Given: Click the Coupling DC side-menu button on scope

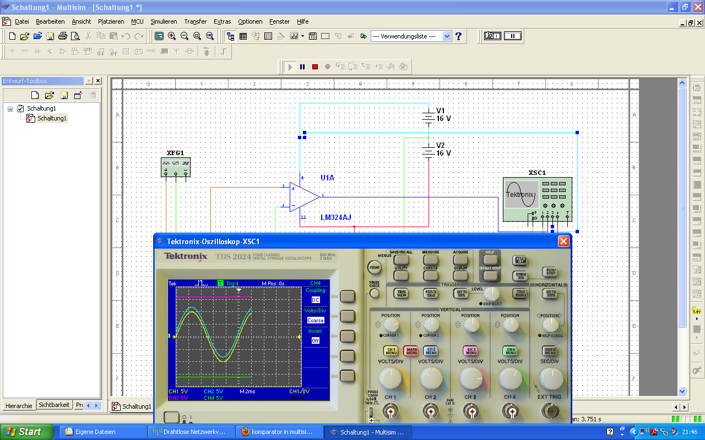Looking at the screenshot, I should pos(348,297).
